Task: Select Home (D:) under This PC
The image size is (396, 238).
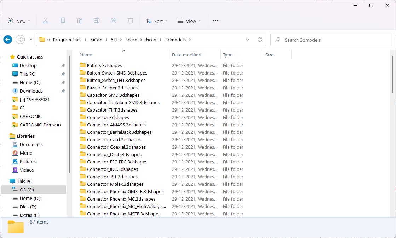Action: (30, 198)
